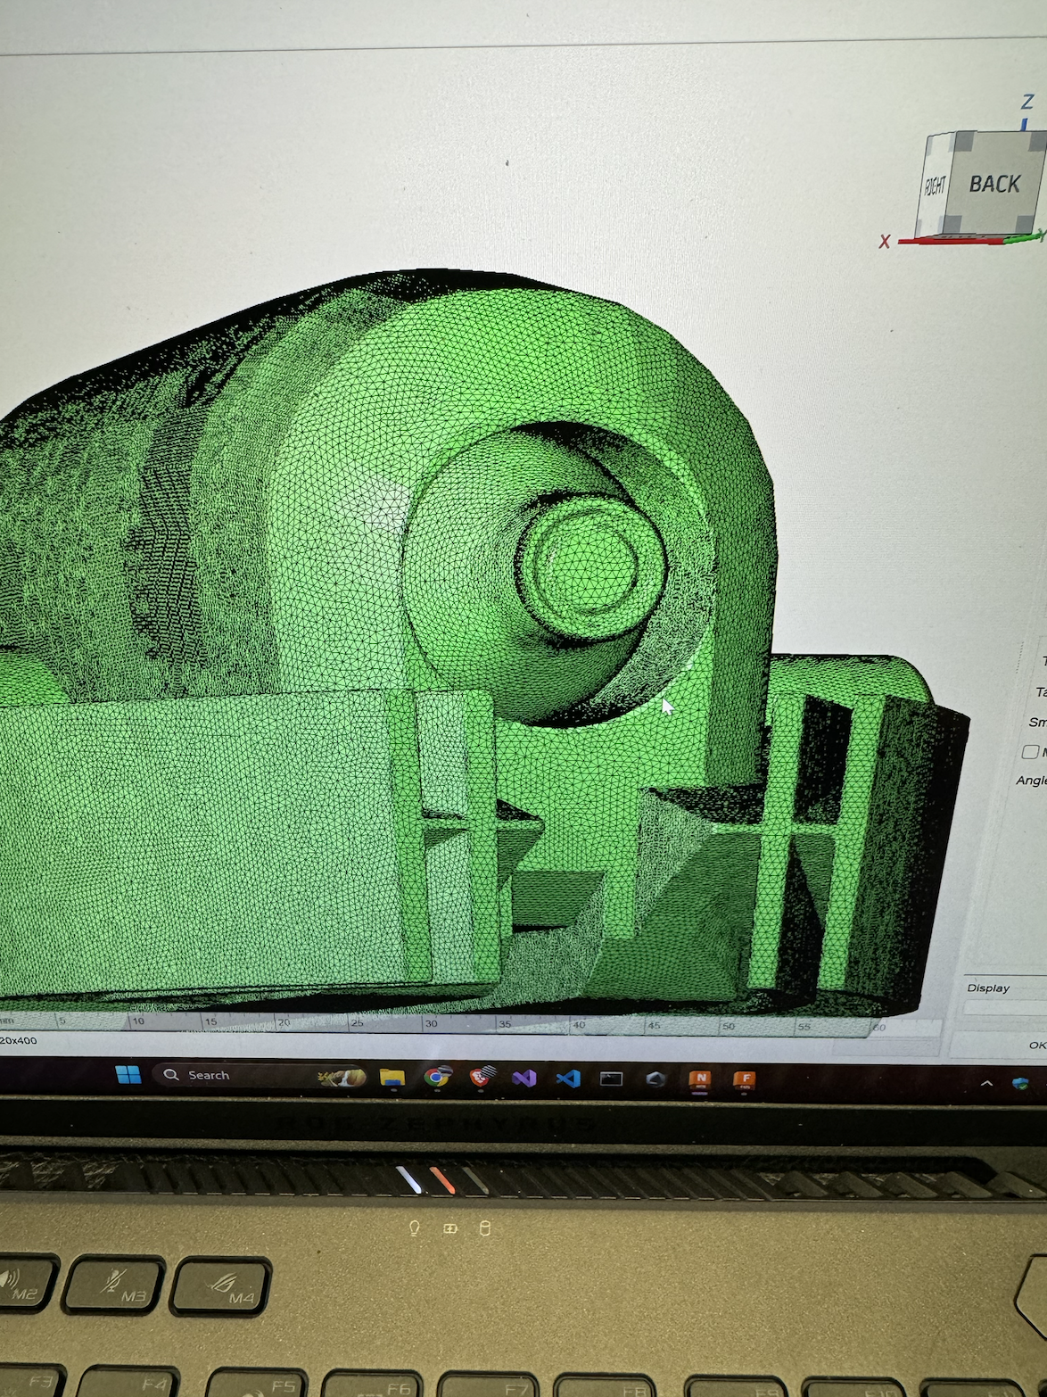Open the Terminal app from the taskbar

pos(611,1079)
